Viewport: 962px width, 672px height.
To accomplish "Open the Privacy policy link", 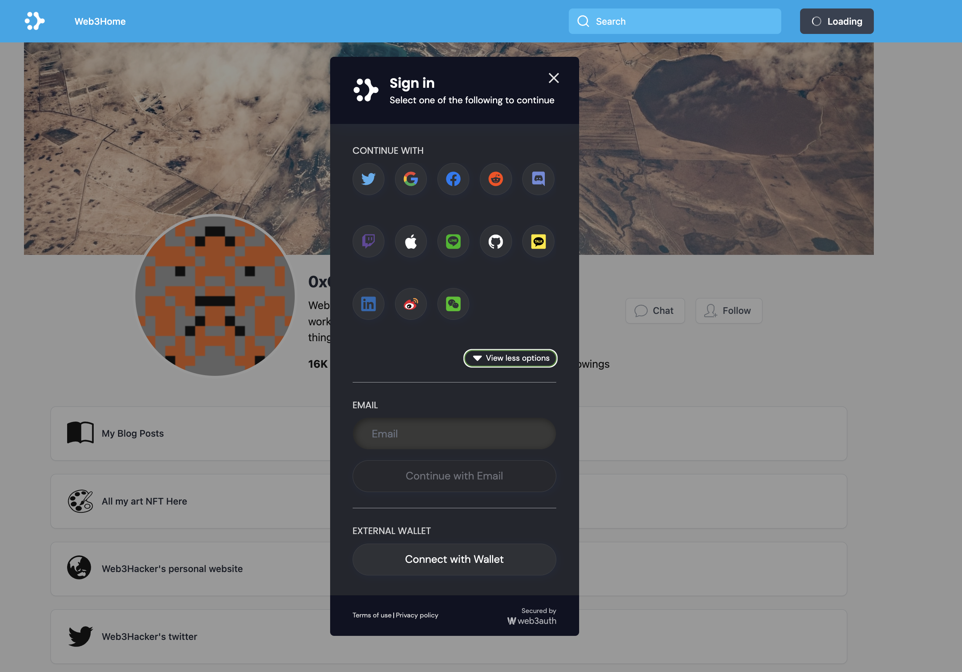I will [x=417, y=615].
